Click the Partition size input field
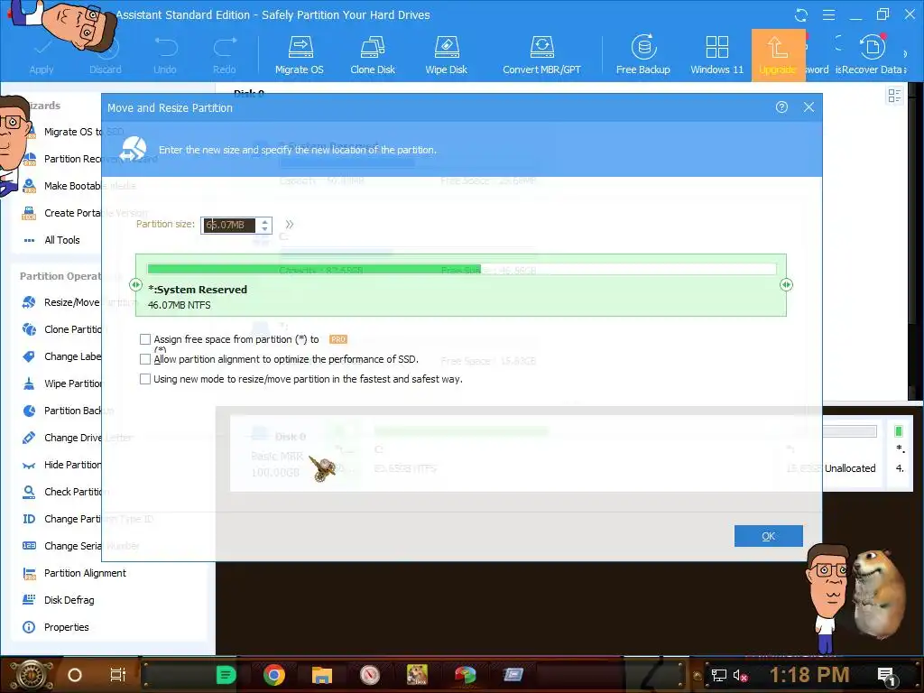 click(229, 225)
